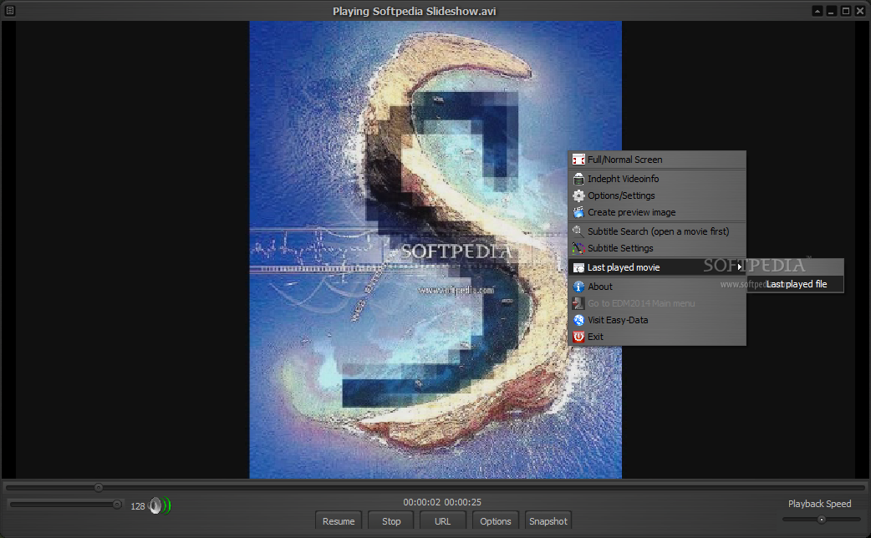
Task: Click the Subtitle Search magnifier icon
Action: tap(578, 231)
